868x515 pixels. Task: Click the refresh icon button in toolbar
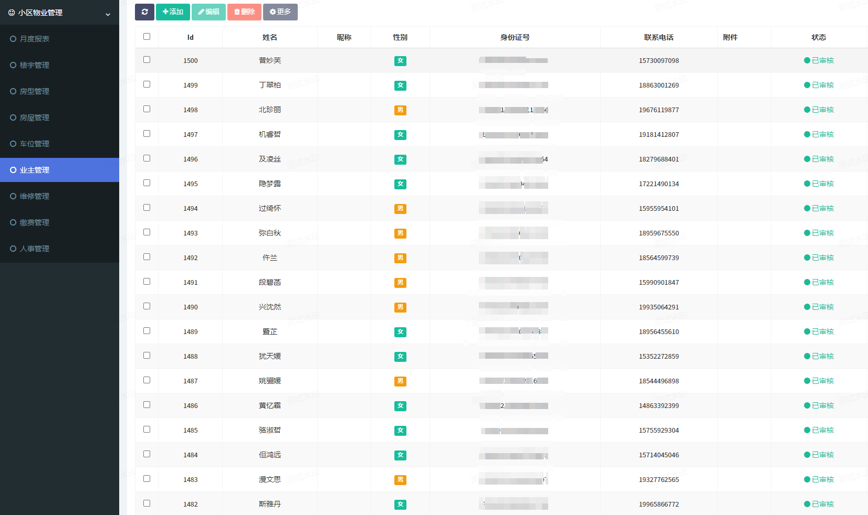pos(144,12)
